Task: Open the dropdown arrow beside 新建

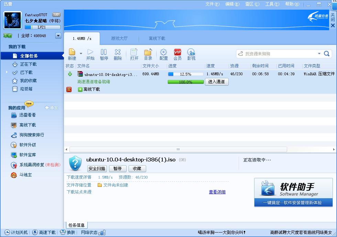Action: pos(81,54)
